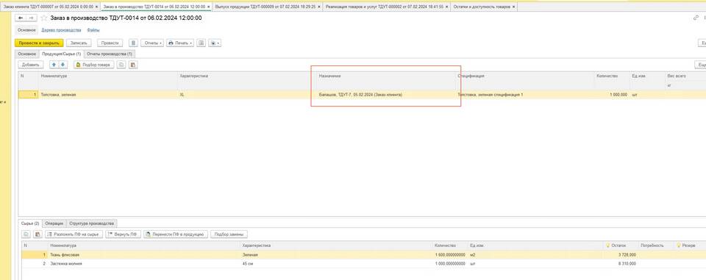The width and height of the screenshot is (706, 280).
Task: Open the Печать dropdown menu
Action: 180,43
